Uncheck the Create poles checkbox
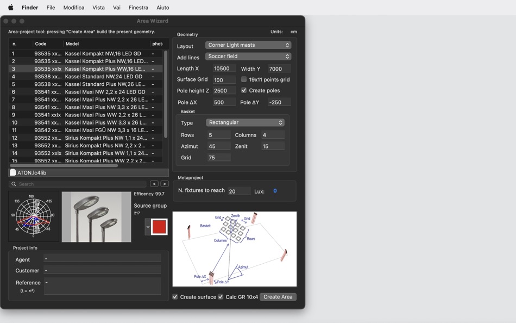 point(244,90)
